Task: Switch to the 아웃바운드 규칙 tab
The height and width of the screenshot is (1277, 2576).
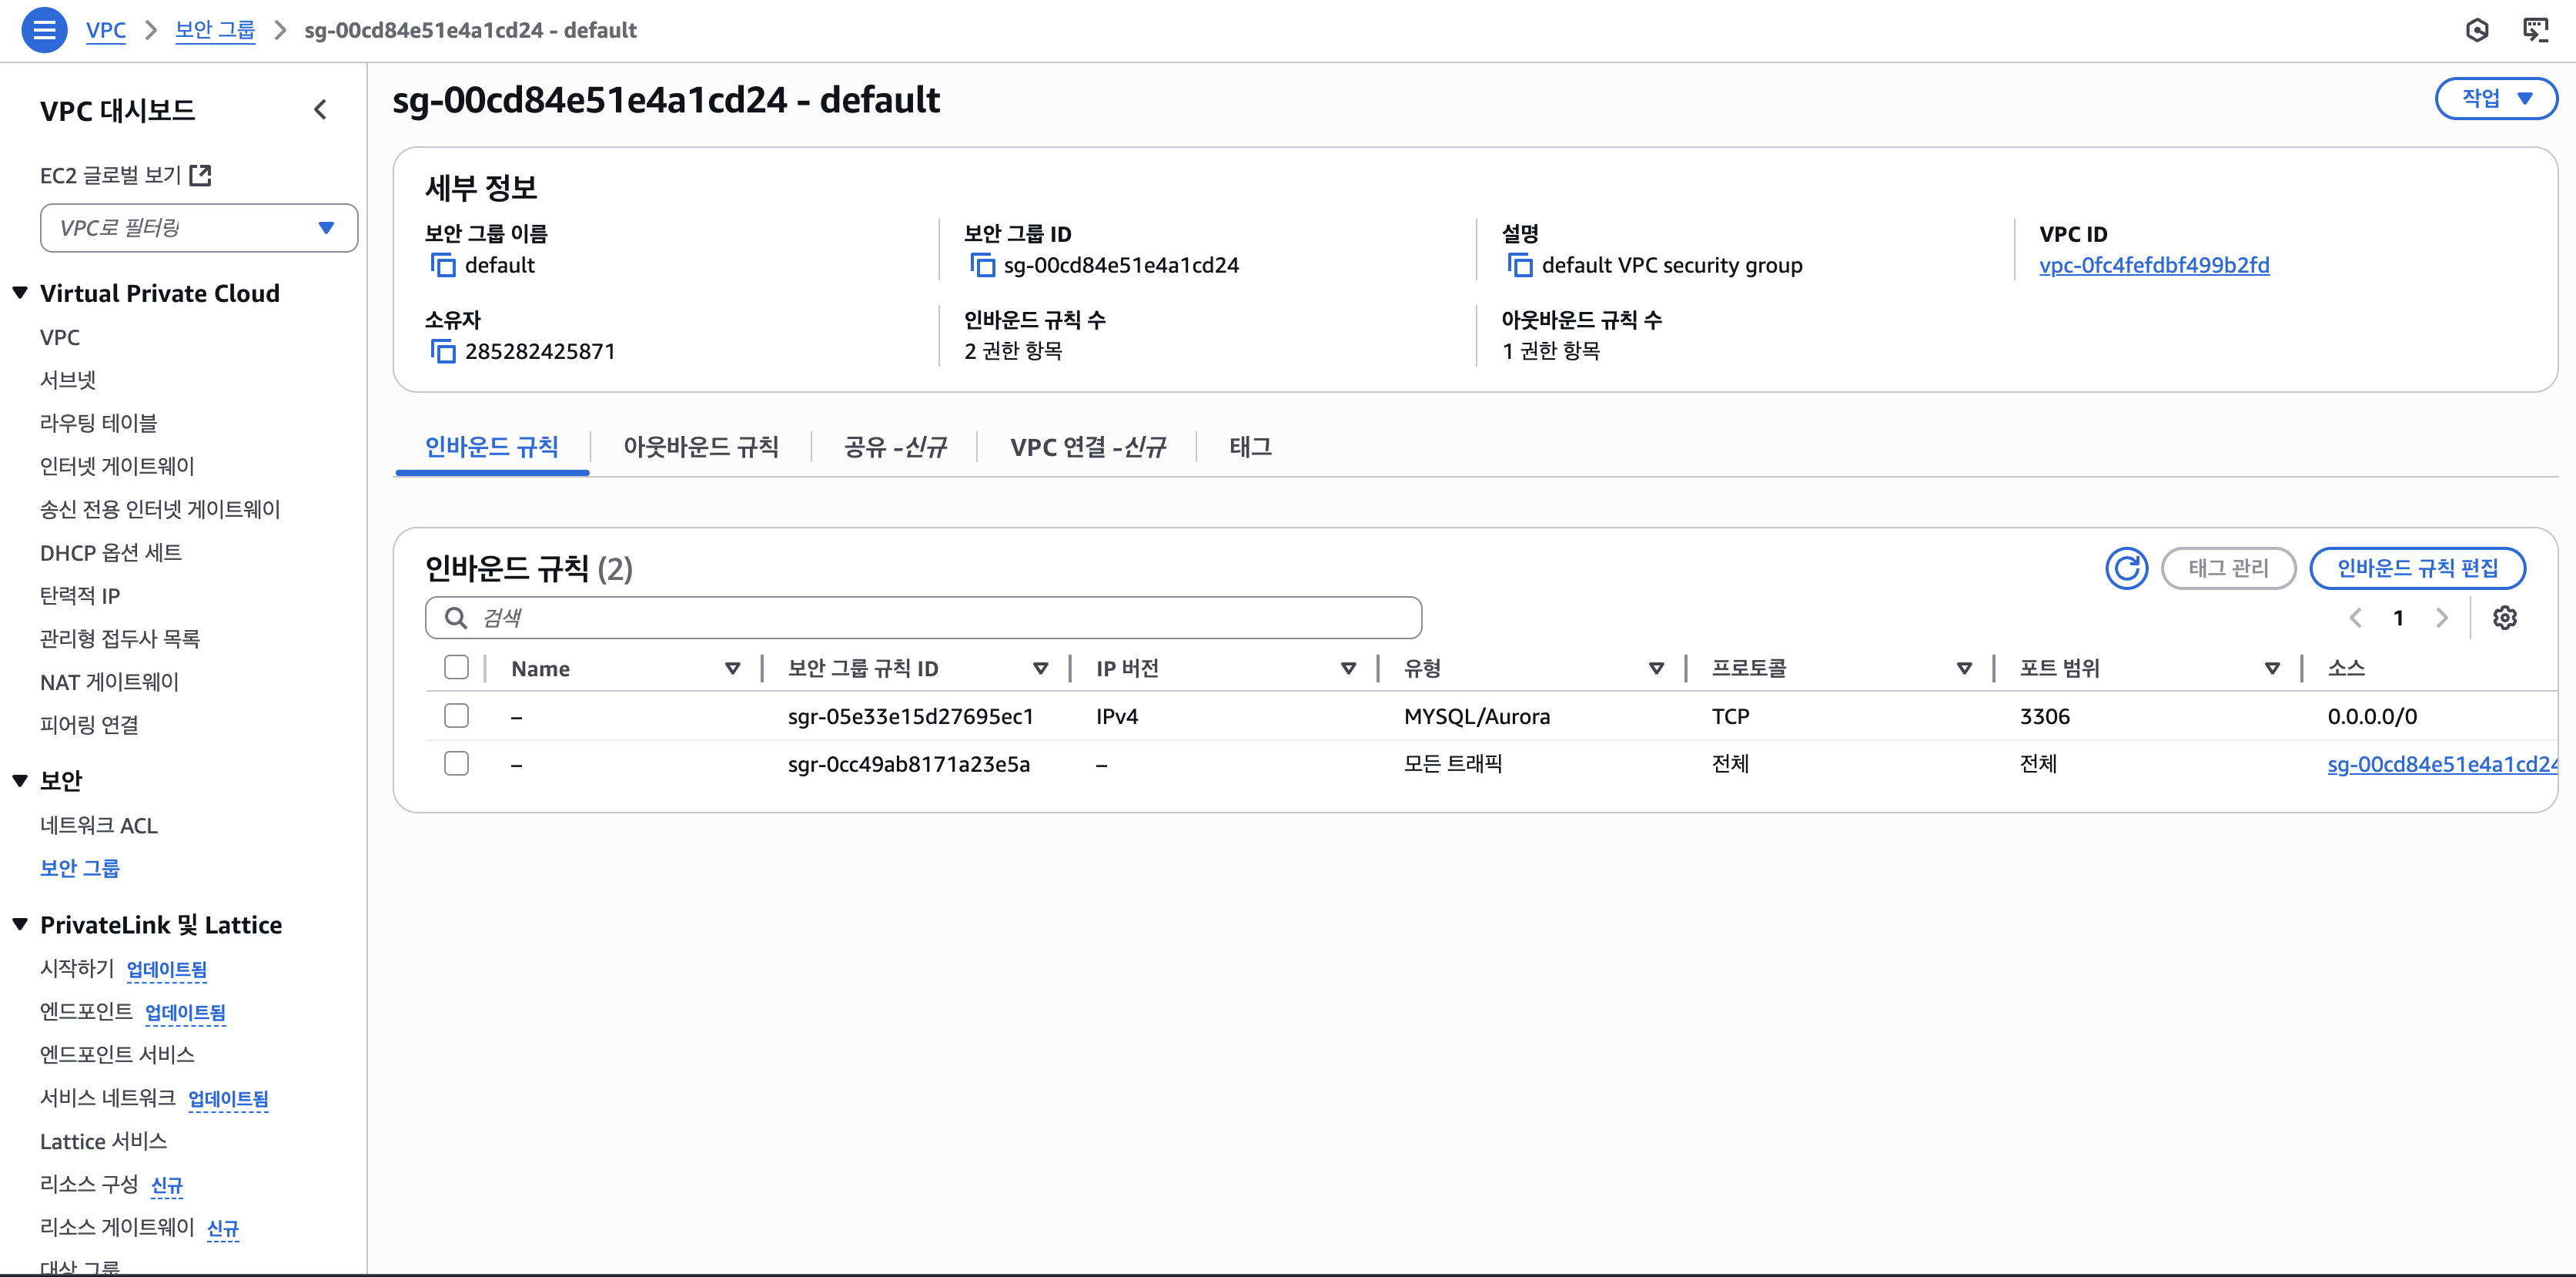Action: [700, 447]
